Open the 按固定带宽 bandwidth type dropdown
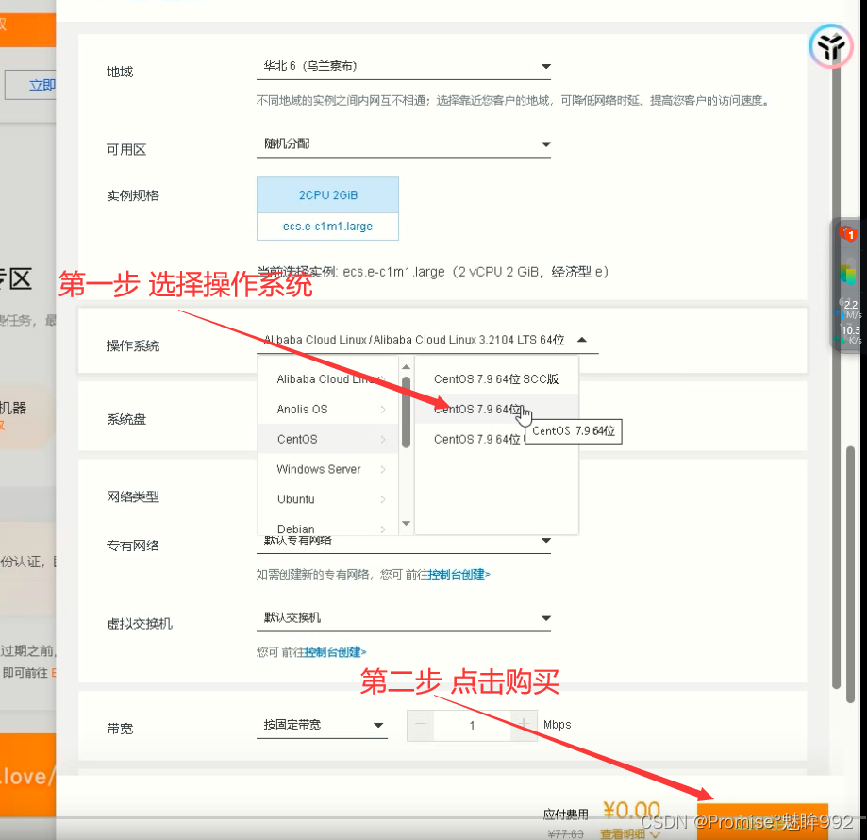 322,725
